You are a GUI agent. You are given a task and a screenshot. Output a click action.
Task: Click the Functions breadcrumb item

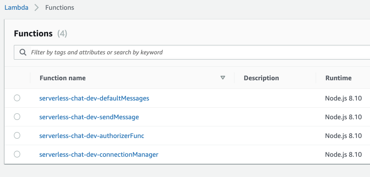pyautogui.click(x=60, y=7)
